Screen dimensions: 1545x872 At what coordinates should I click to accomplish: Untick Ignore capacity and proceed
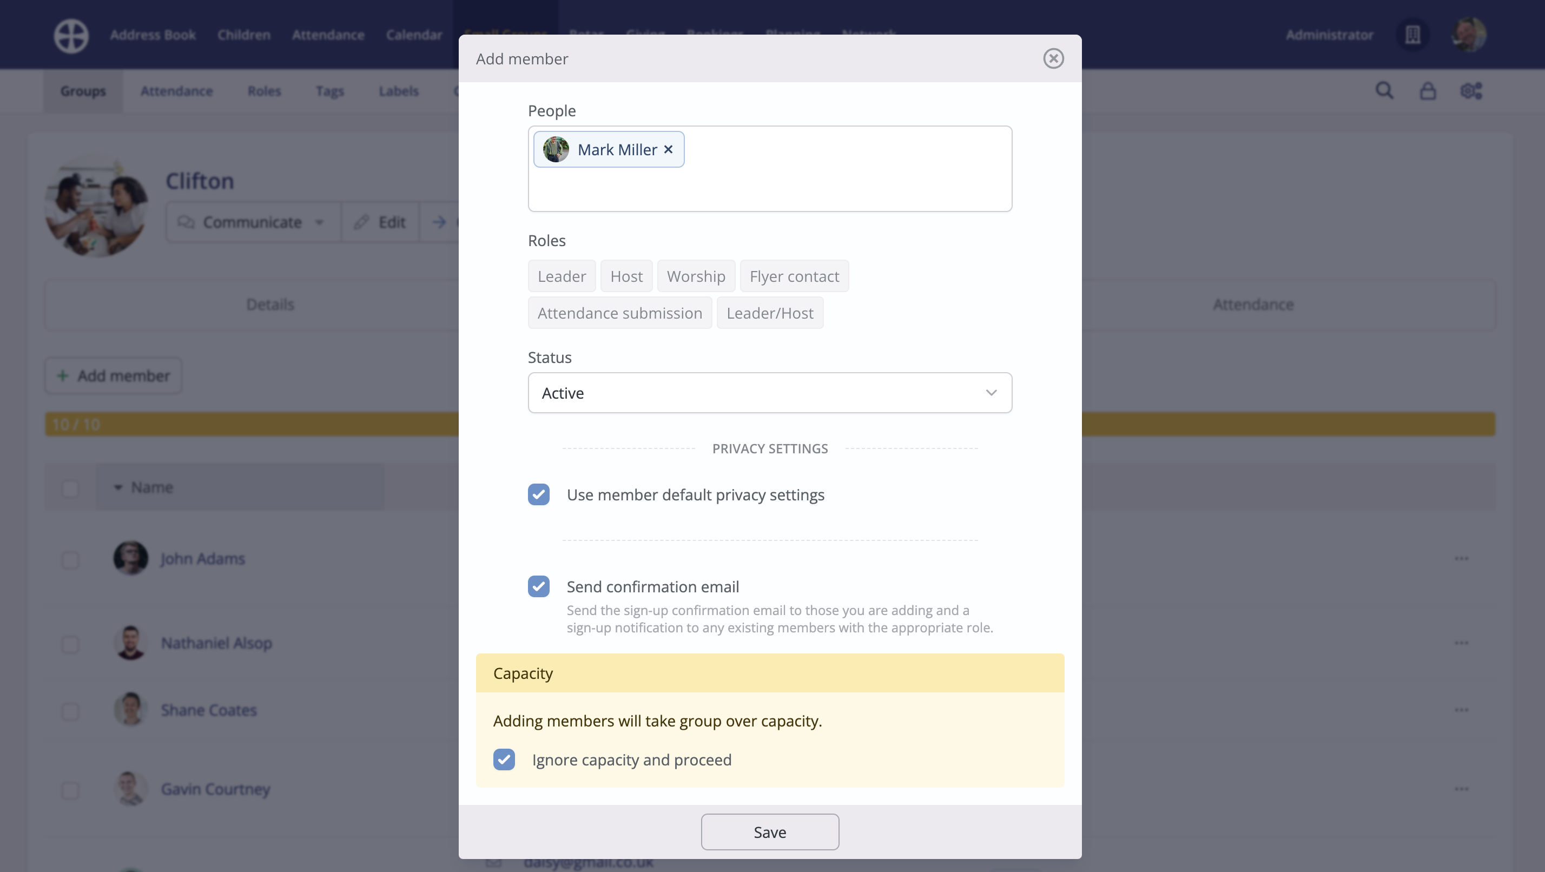point(504,759)
